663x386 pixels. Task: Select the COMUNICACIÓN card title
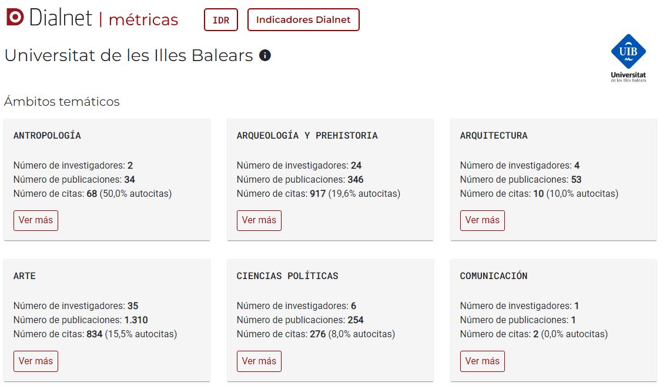[494, 276]
